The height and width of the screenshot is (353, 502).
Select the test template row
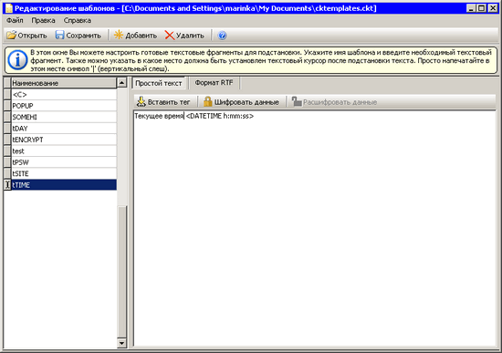(x=64, y=151)
